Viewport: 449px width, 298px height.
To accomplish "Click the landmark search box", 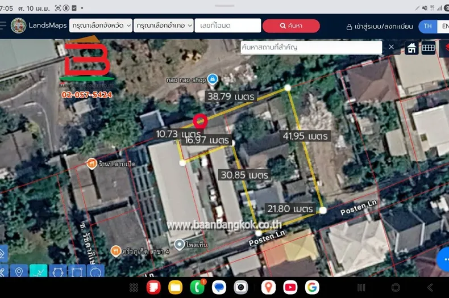I will point(310,47).
